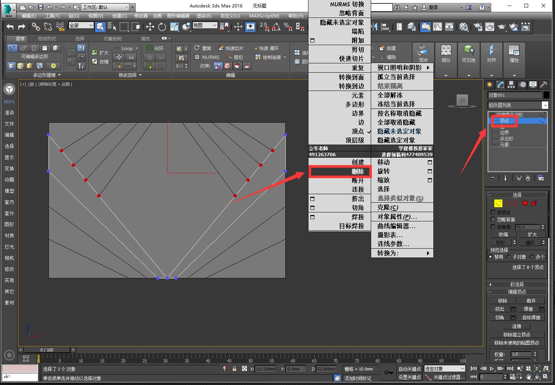
Task: Enable the 忽略背面 checkbox in selection rollout
Action: [493, 220]
